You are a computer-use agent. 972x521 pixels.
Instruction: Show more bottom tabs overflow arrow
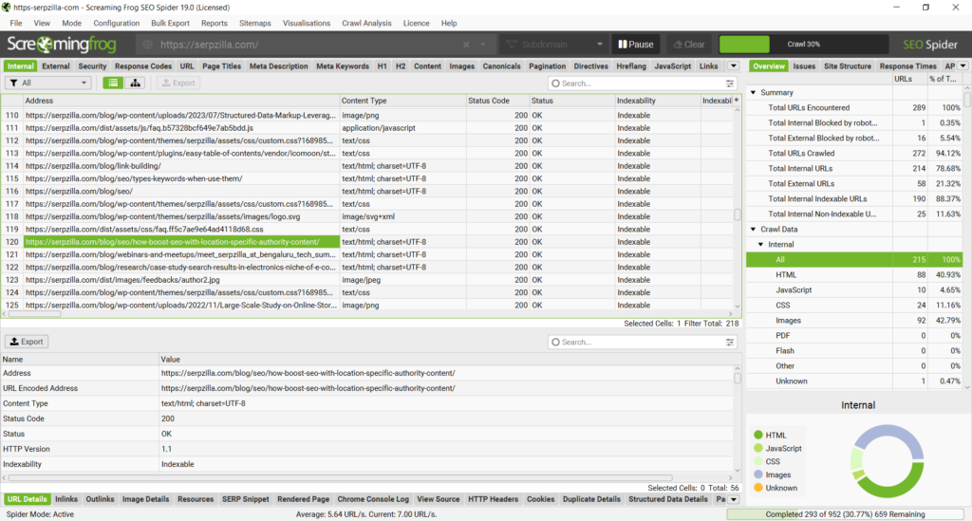pyautogui.click(x=734, y=499)
